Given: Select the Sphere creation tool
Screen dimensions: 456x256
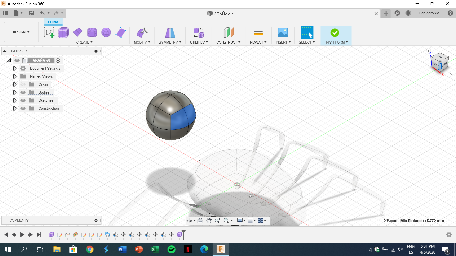Looking at the screenshot, I should pyautogui.click(x=106, y=32).
